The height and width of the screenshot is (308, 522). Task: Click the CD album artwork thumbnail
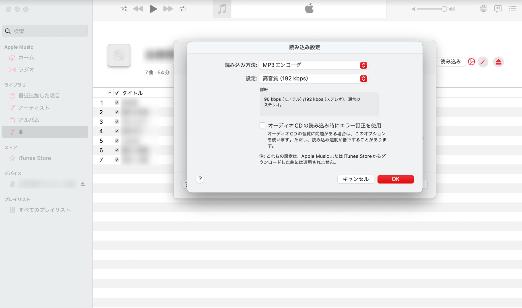pos(119,55)
